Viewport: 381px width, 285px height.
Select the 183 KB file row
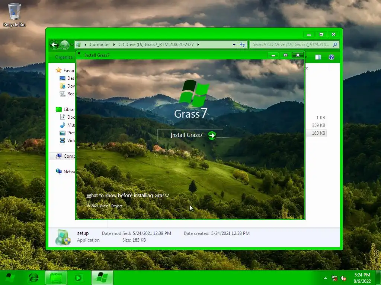(316, 133)
